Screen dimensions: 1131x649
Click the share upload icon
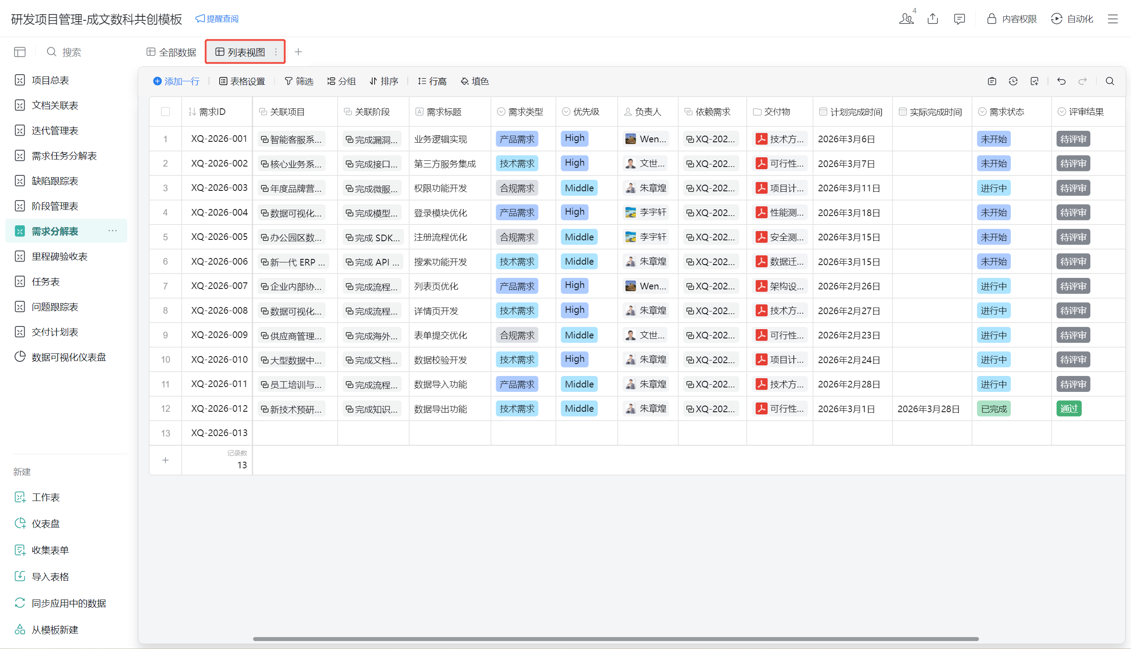point(933,19)
